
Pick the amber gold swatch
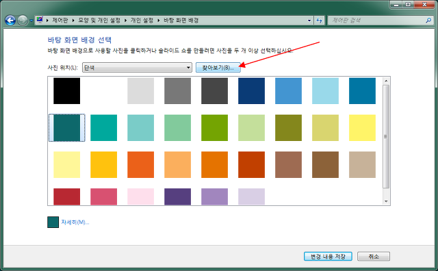click(x=103, y=164)
